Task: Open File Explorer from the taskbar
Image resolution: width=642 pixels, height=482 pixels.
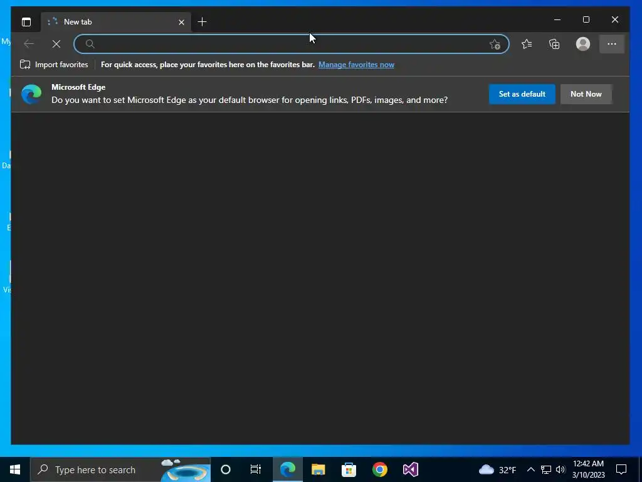Action: click(x=318, y=469)
